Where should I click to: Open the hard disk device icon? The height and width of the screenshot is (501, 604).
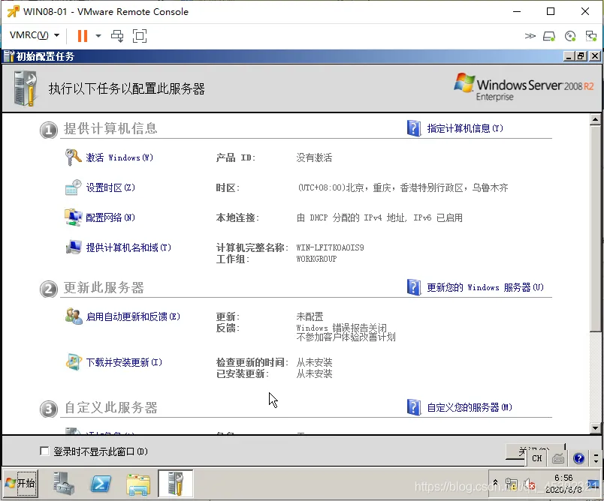pyautogui.click(x=549, y=36)
